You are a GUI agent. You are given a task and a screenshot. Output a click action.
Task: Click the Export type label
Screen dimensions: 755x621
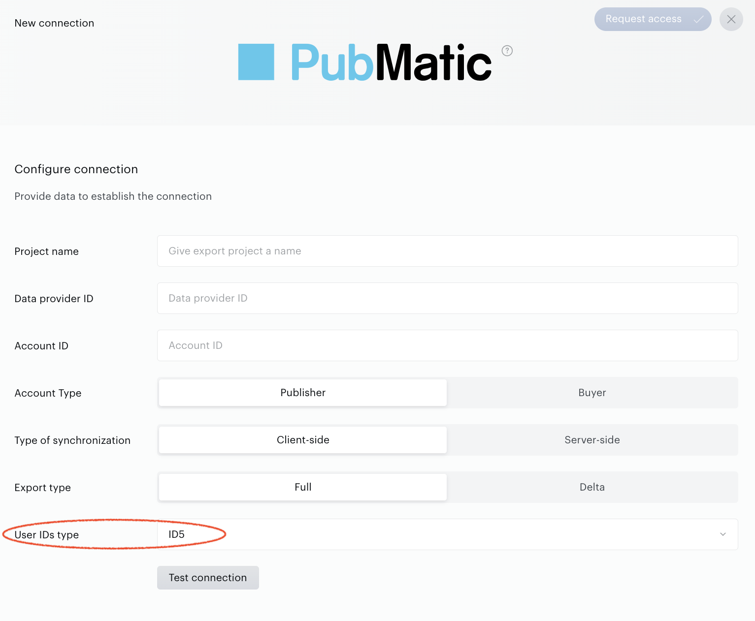pyautogui.click(x=43, y=488)
